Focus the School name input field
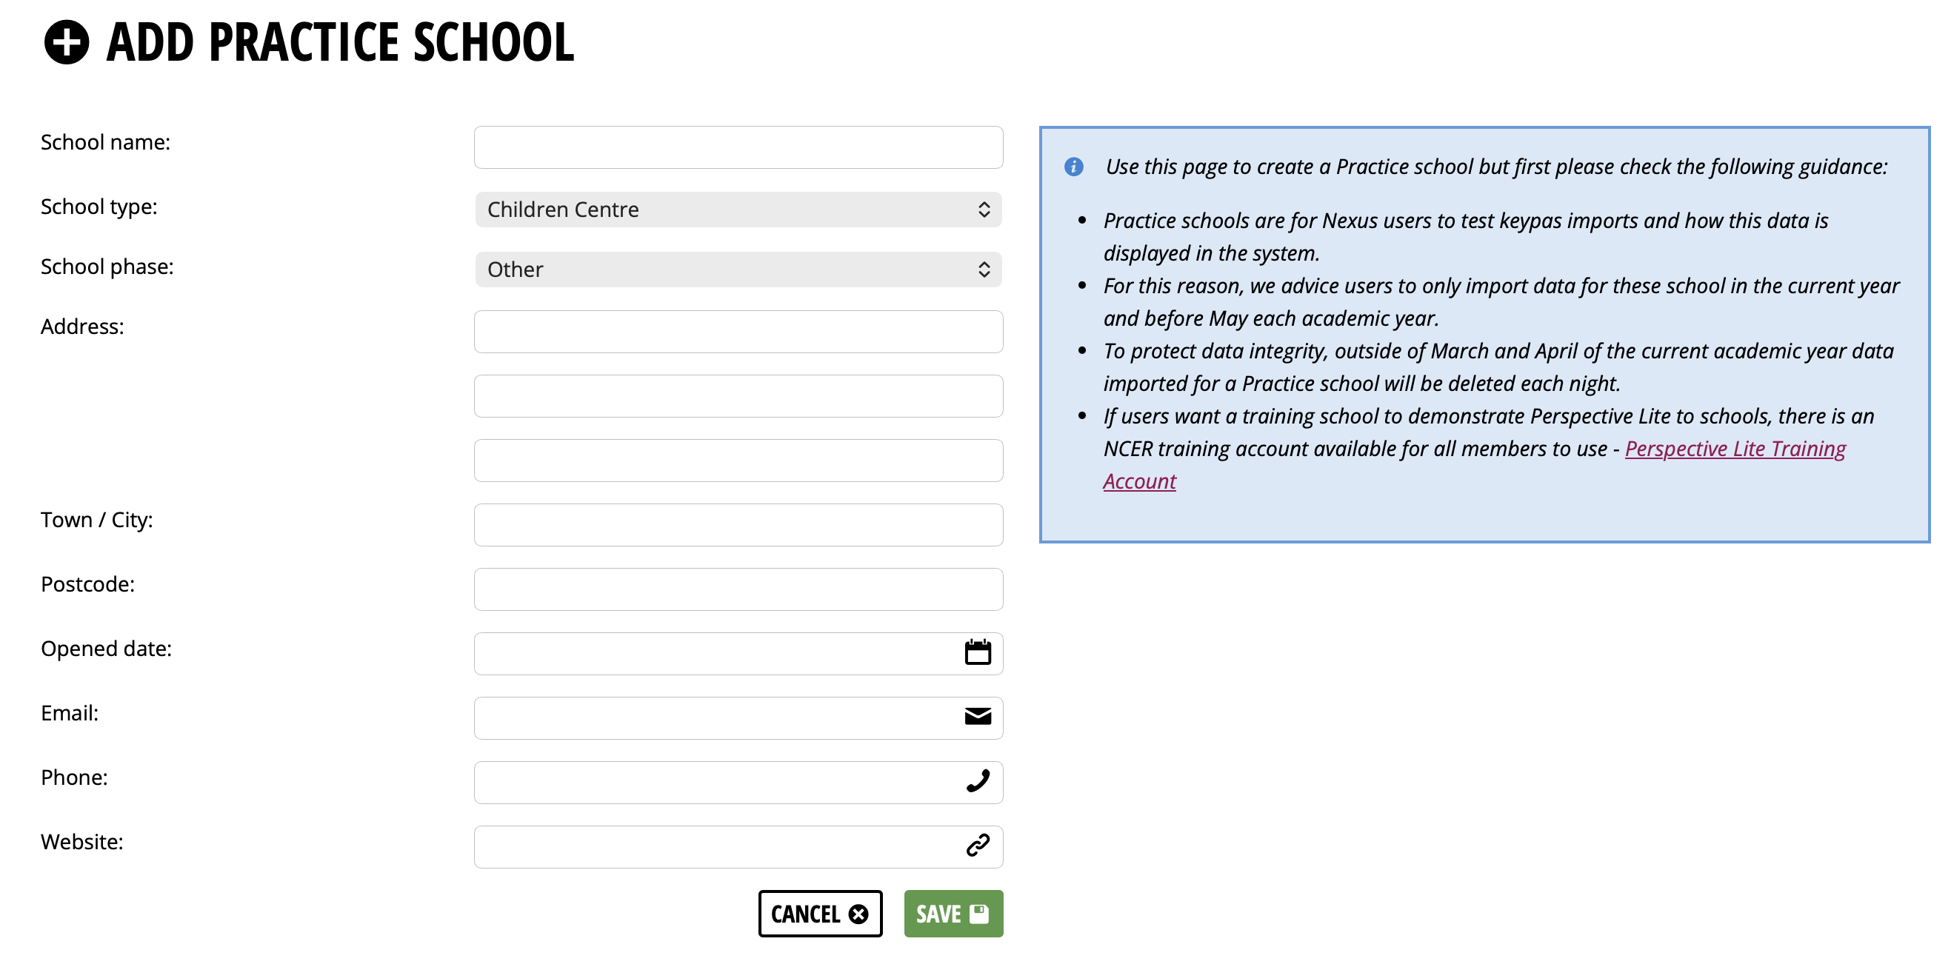Viewport: 1951px width, 967px height. [738, 147]
